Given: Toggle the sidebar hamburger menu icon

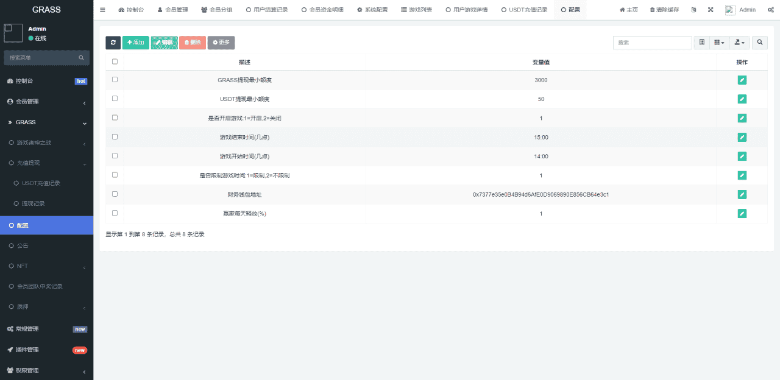Looking at the screenshot, I should coord(102,10).
